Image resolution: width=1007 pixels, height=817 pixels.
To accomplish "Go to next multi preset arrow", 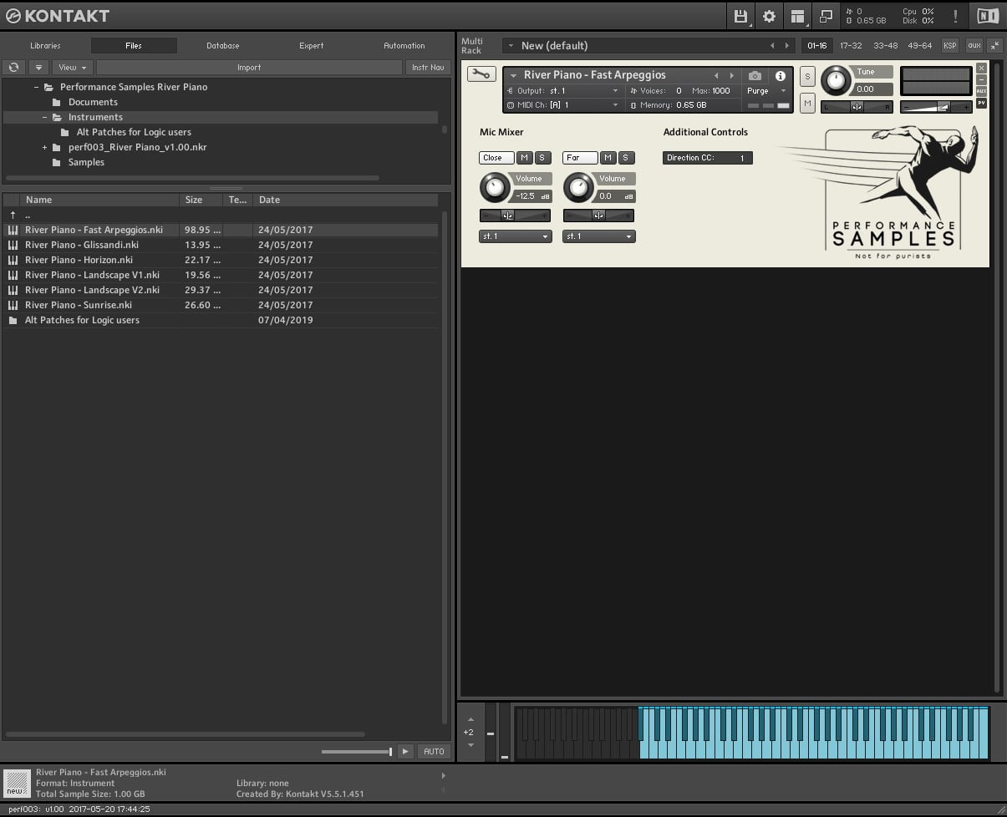I will pyautogui.click(x=786, y=45).
